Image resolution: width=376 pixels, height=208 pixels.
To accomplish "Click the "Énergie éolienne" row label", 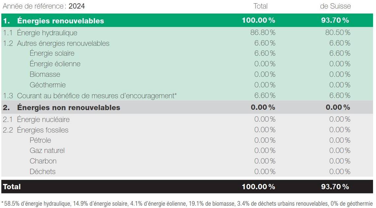I will (55, 64).
